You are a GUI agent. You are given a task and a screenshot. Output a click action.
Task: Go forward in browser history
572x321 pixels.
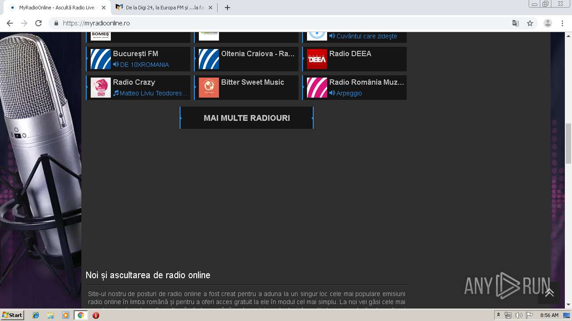pos(24,23)
